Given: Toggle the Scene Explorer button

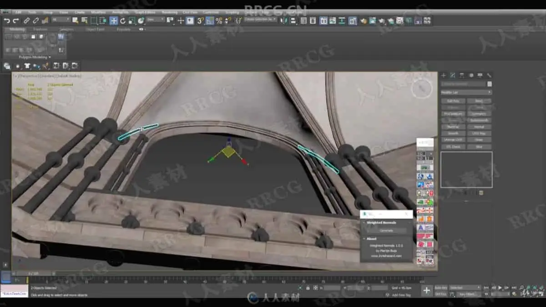Looking at the screenshot, I should click(x=303, y=20).
